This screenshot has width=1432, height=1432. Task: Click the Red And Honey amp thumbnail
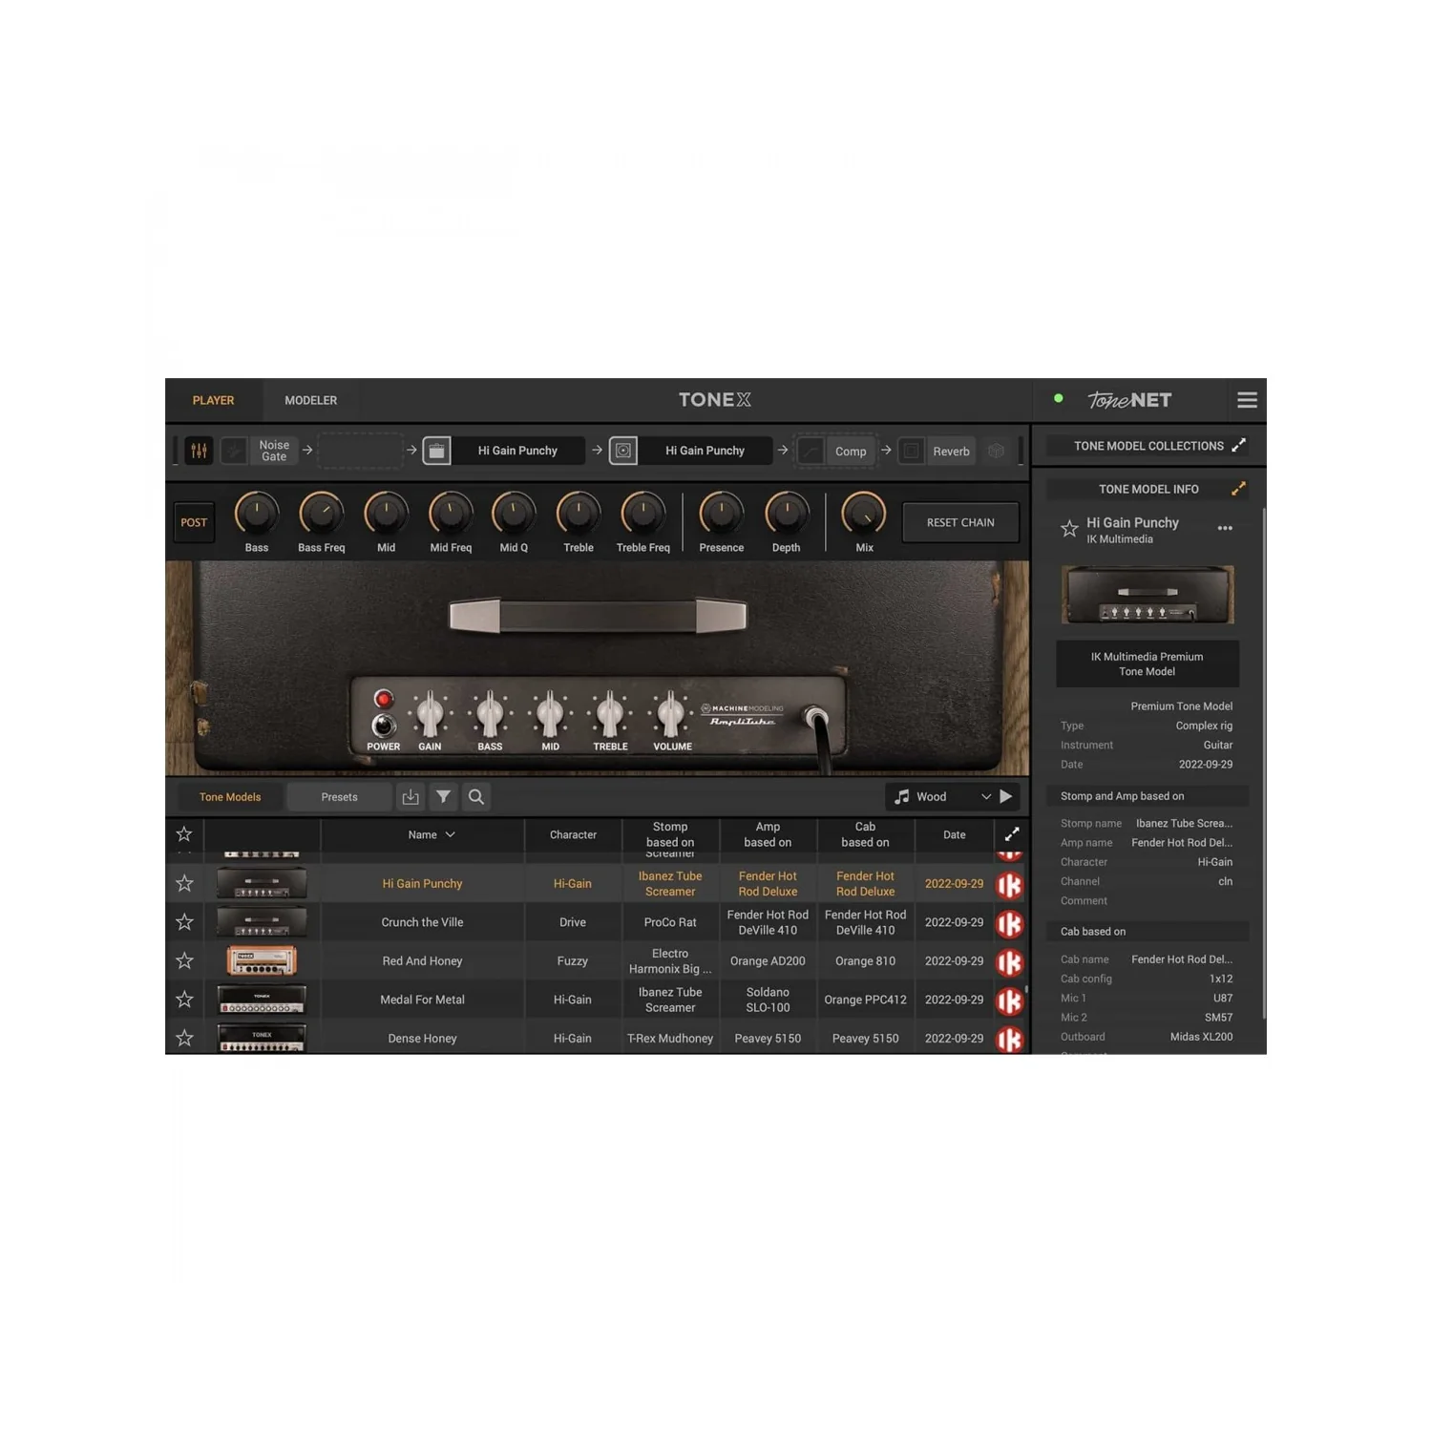click(x=262, y=960)
